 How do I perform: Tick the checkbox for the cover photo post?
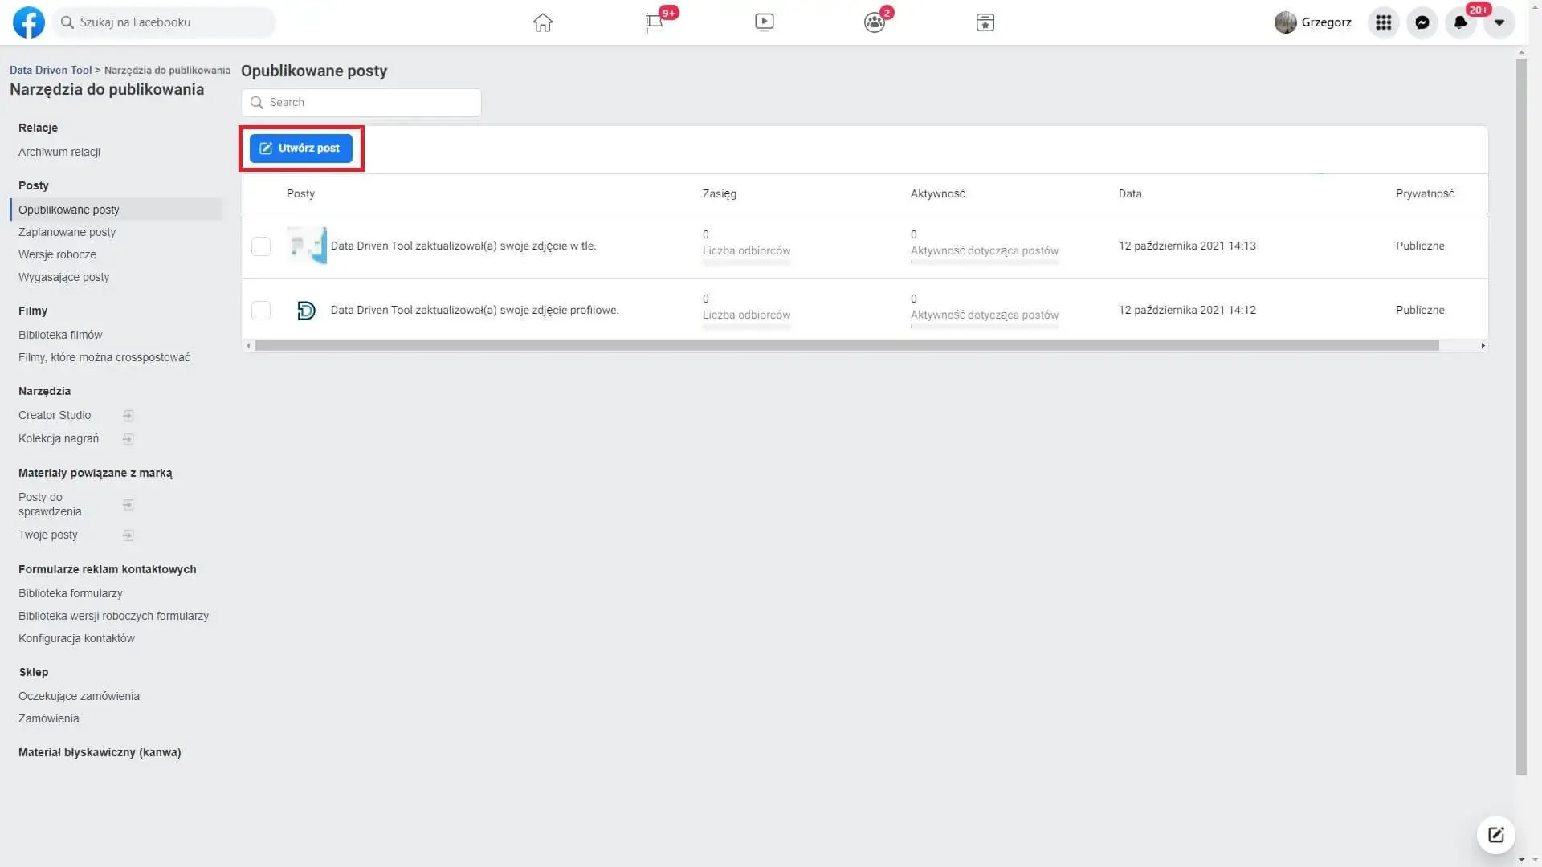261,246
